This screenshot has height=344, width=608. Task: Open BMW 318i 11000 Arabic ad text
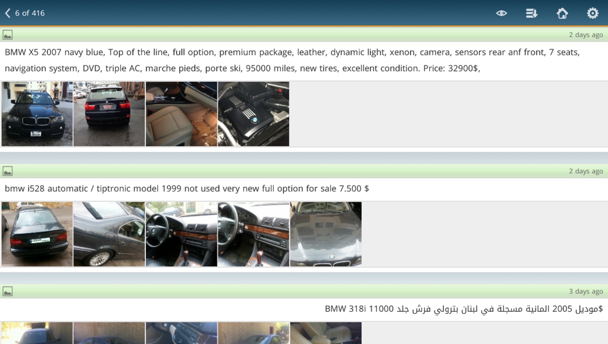pos(464,309)
